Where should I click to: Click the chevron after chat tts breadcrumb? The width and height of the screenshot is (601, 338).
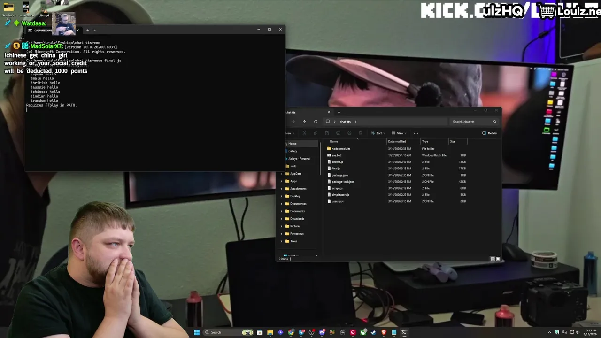(x=356, y=122)
